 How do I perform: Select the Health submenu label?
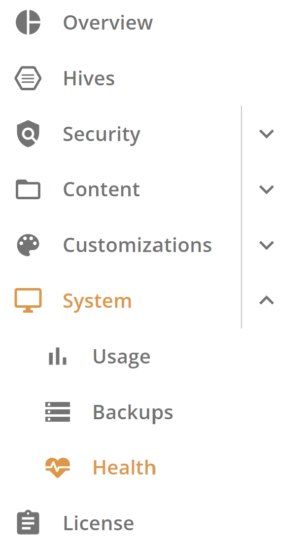pyautogui.click(x=124, y=468)
